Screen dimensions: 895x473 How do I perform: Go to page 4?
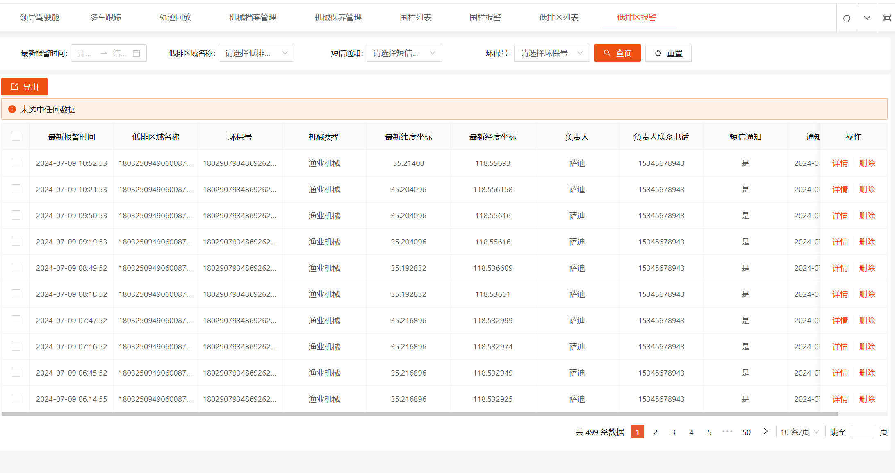click(x=691, y=432)
